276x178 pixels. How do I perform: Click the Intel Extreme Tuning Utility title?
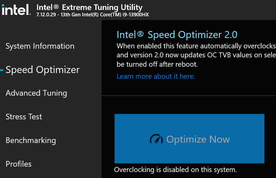(x=90, y=7)
